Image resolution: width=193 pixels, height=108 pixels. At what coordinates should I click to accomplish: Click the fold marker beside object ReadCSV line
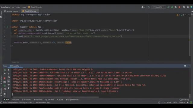(x=11, y=27)
